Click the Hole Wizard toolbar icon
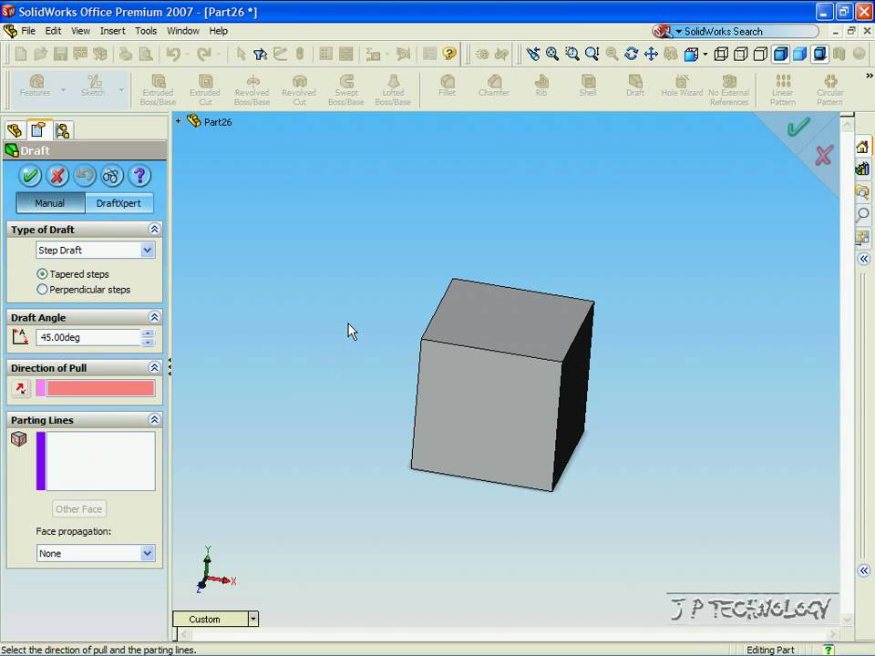 682,86
